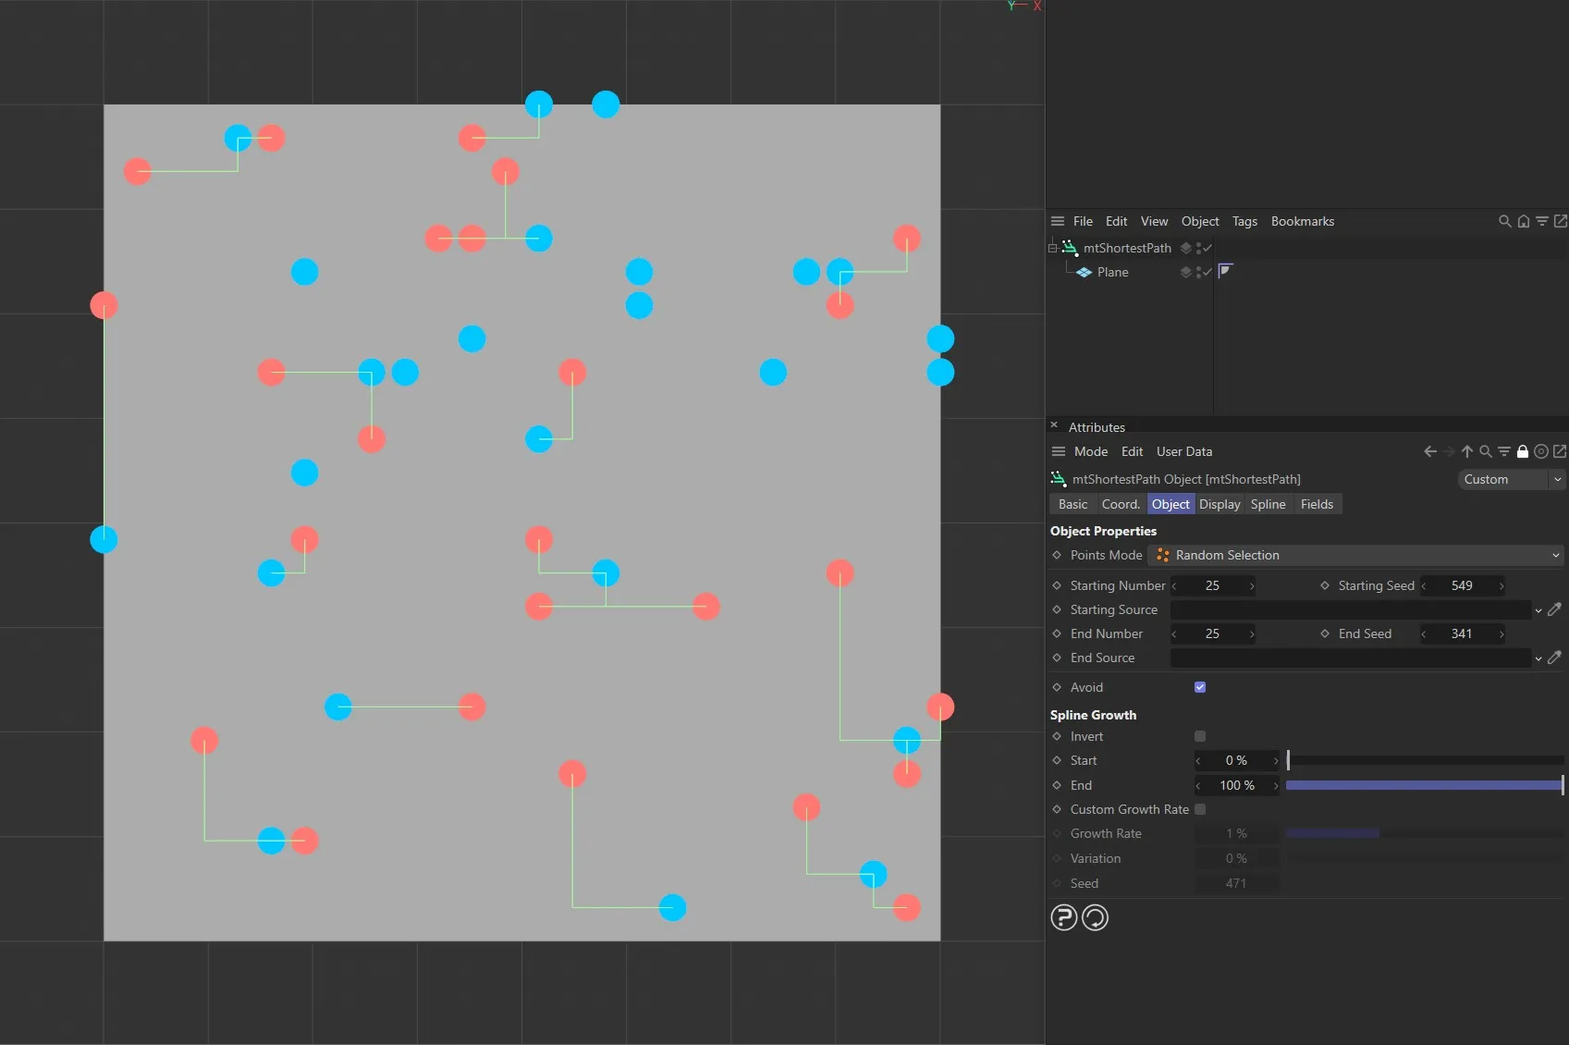Pick Starting Source with the eyedropper icon
This screenshot has height=1045, width=1569.
tap(1554, 609)
